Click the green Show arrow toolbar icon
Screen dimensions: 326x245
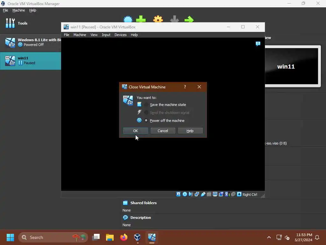tap(189, 19)
